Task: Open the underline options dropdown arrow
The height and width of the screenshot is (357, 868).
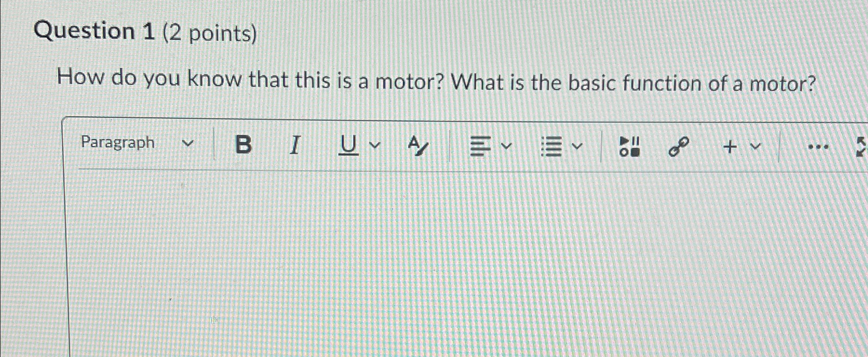Action: (x=375, y=145)
